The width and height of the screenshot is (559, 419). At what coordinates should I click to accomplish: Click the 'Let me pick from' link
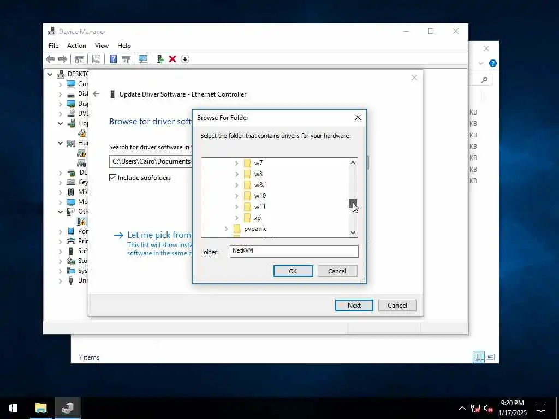coord(159,235)
